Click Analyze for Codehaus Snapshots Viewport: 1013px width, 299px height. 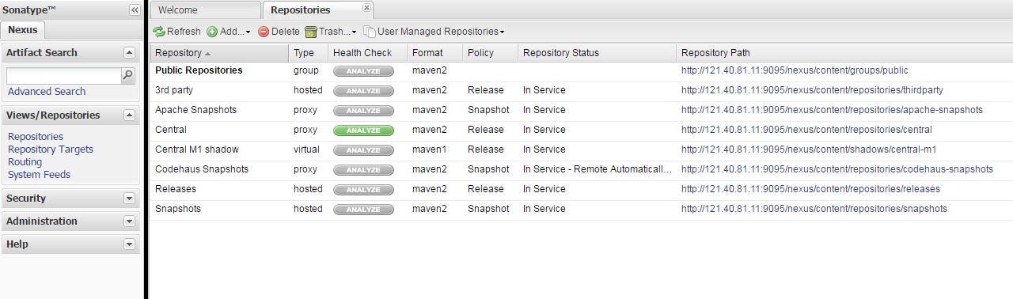point(363,169)
